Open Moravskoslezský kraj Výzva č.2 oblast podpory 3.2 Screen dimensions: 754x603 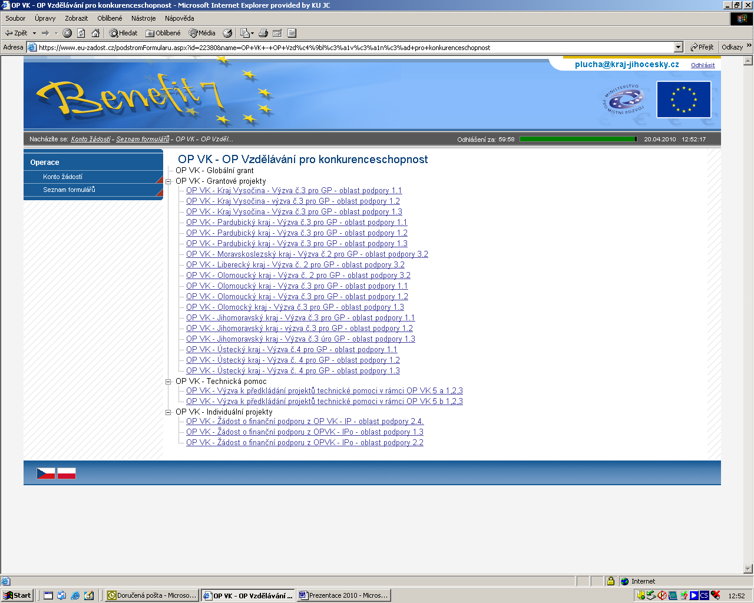tap(307, 254)
